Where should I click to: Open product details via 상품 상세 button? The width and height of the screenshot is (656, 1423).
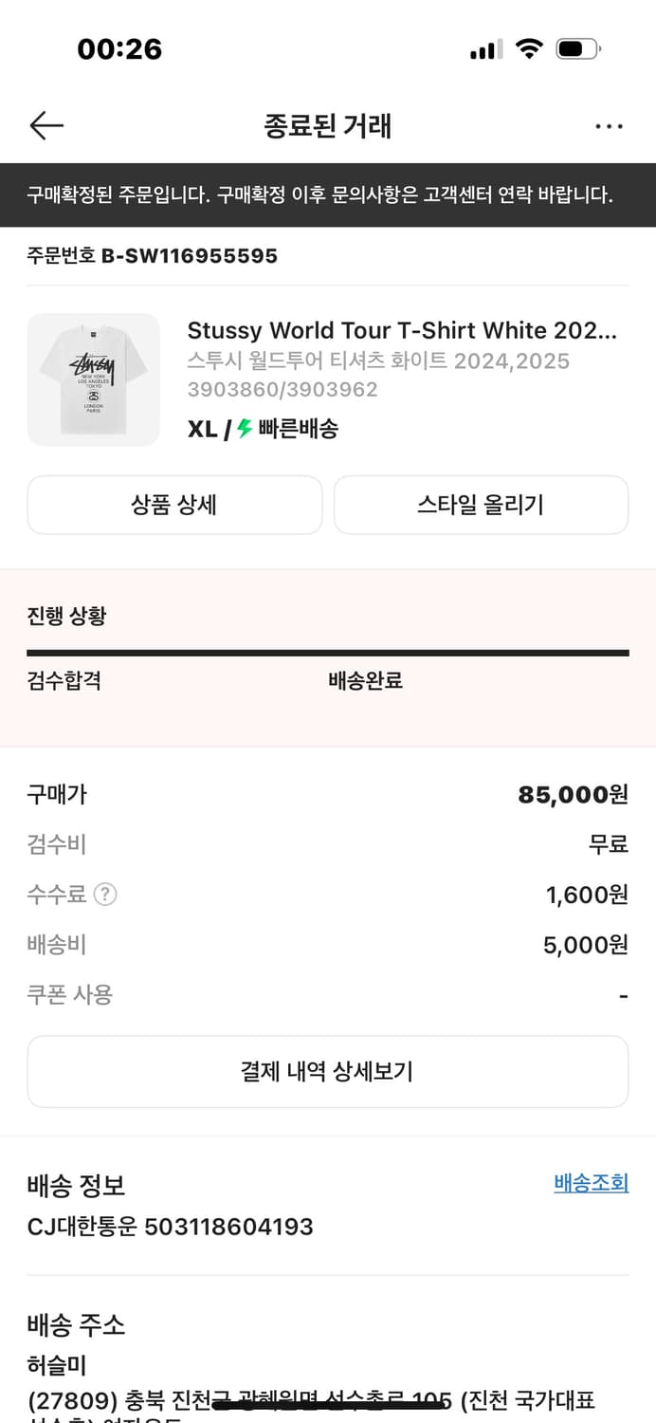(174, 505)
